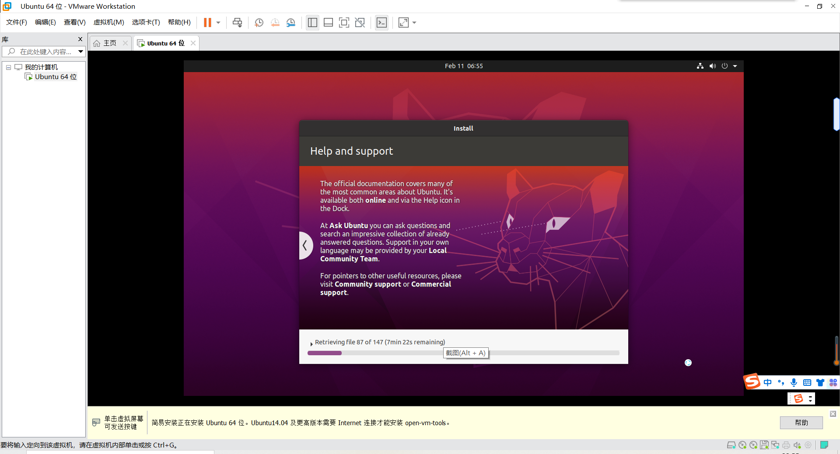This screenshot has height=454, width=840.
Task: Send Ctrl+Alt+Del to the virtual machine
Action: point(237,22)
